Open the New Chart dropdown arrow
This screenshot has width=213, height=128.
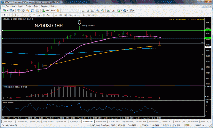[x=7, y=11]
